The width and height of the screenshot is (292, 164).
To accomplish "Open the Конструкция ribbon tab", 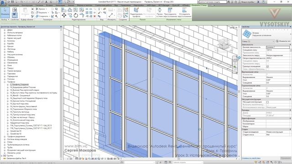I will [x=27, y=5].
